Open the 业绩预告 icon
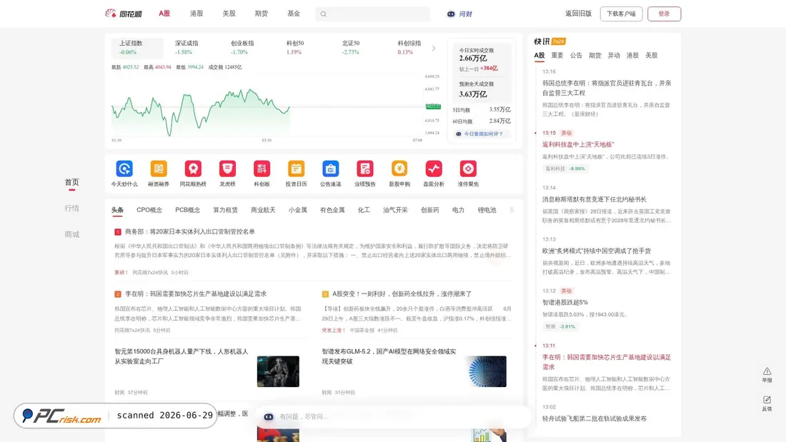786x442 pixels. (x=365, y=169)
